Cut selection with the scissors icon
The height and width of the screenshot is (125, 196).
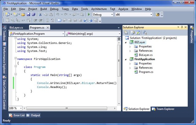click(x=40, y=14)
